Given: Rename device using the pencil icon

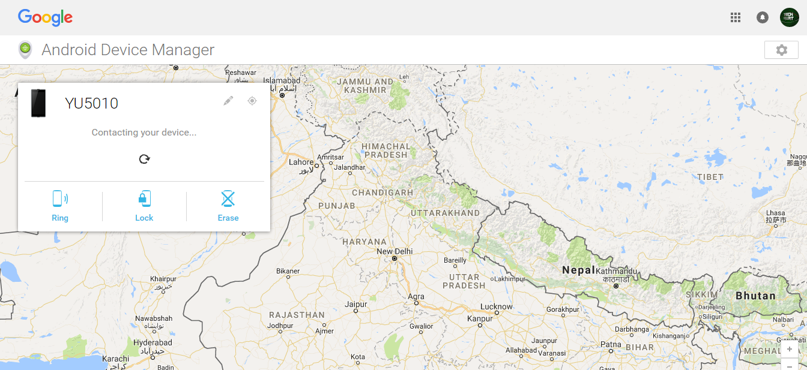Looking at the screenshot, I should click(228, 101).
